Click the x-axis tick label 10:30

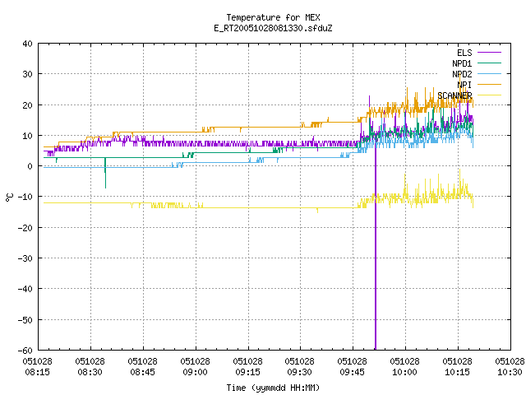510,372
